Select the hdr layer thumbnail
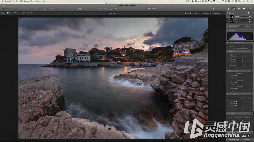The width and height of the screenshot is (254, 142). click(232, 19)
